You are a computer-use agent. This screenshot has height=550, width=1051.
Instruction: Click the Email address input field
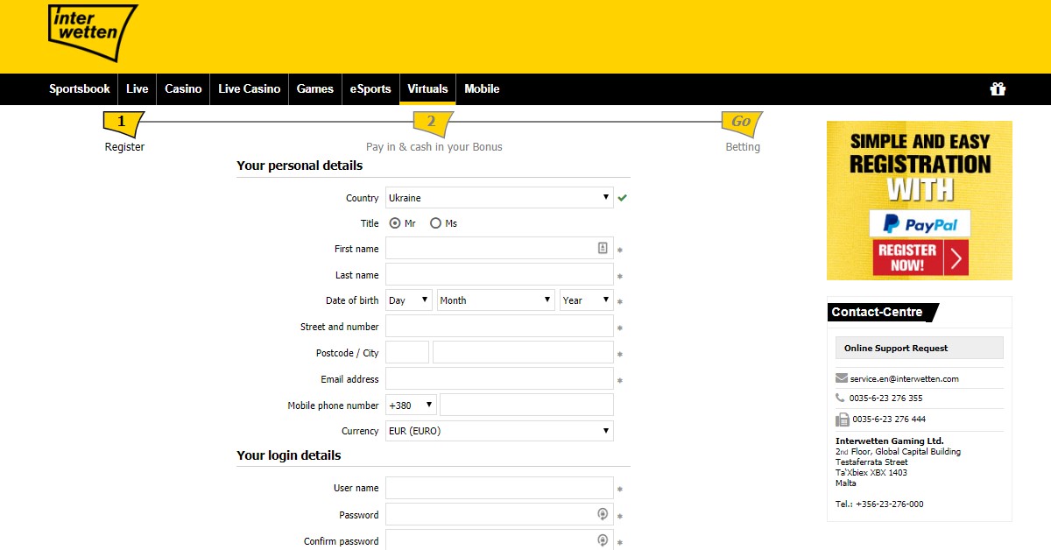click(499, 379)
